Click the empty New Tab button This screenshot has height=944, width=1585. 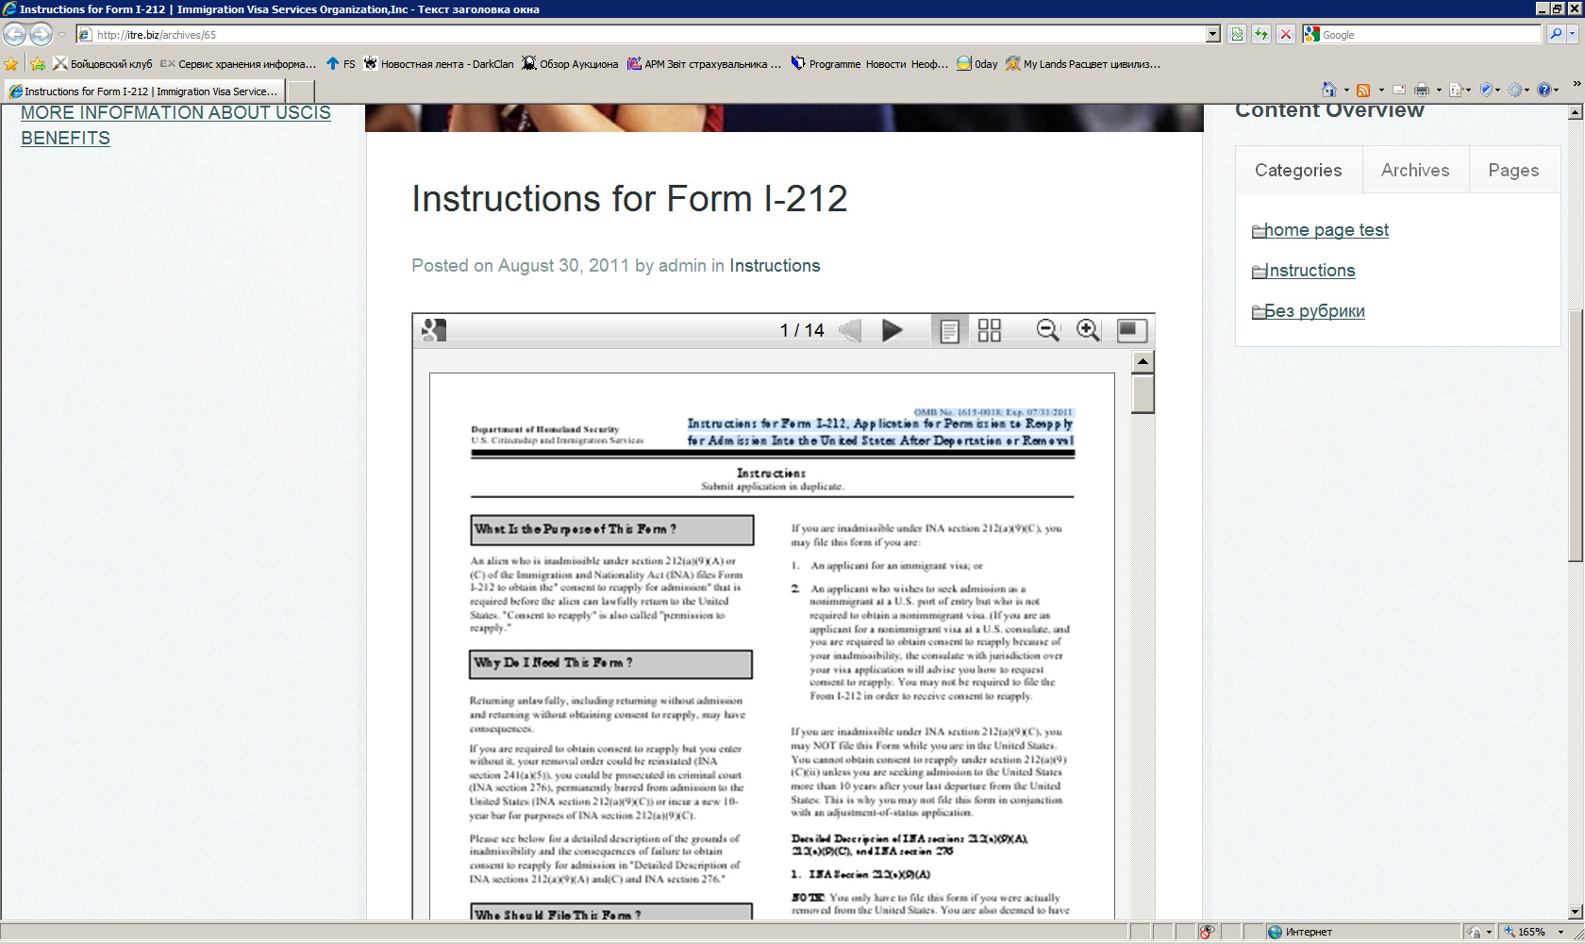[299, 91]
